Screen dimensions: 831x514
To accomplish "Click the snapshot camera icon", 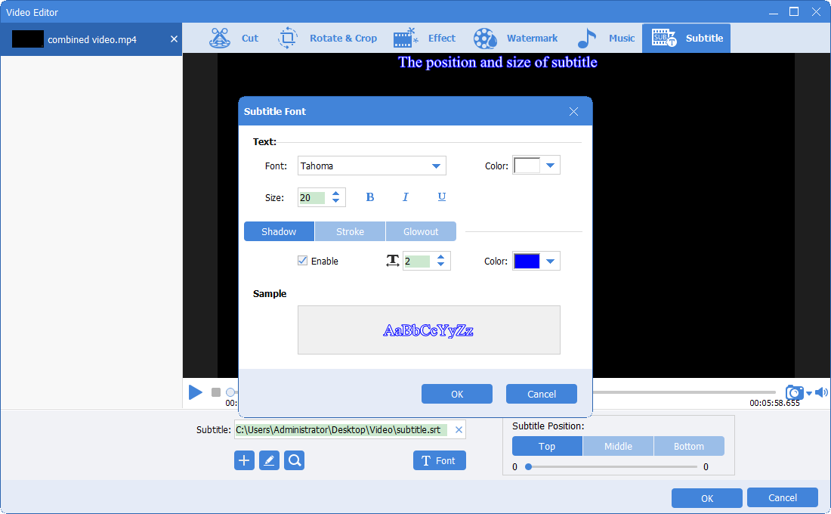I will 794,392.
